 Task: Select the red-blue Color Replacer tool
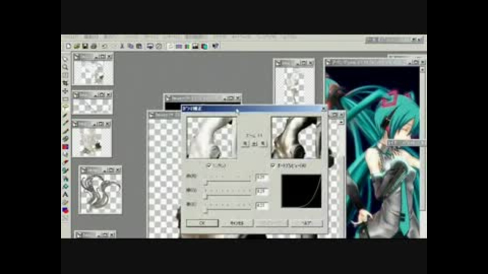click(x=66, y=147)
